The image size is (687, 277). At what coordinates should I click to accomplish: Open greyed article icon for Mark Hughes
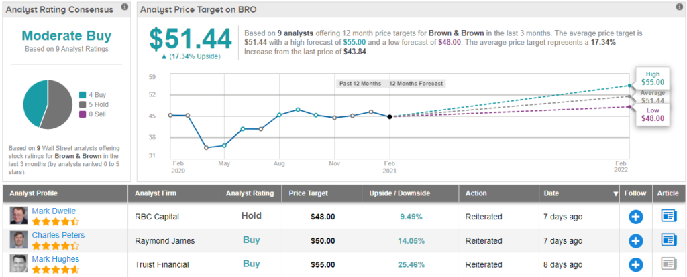[x=669, y=264]
